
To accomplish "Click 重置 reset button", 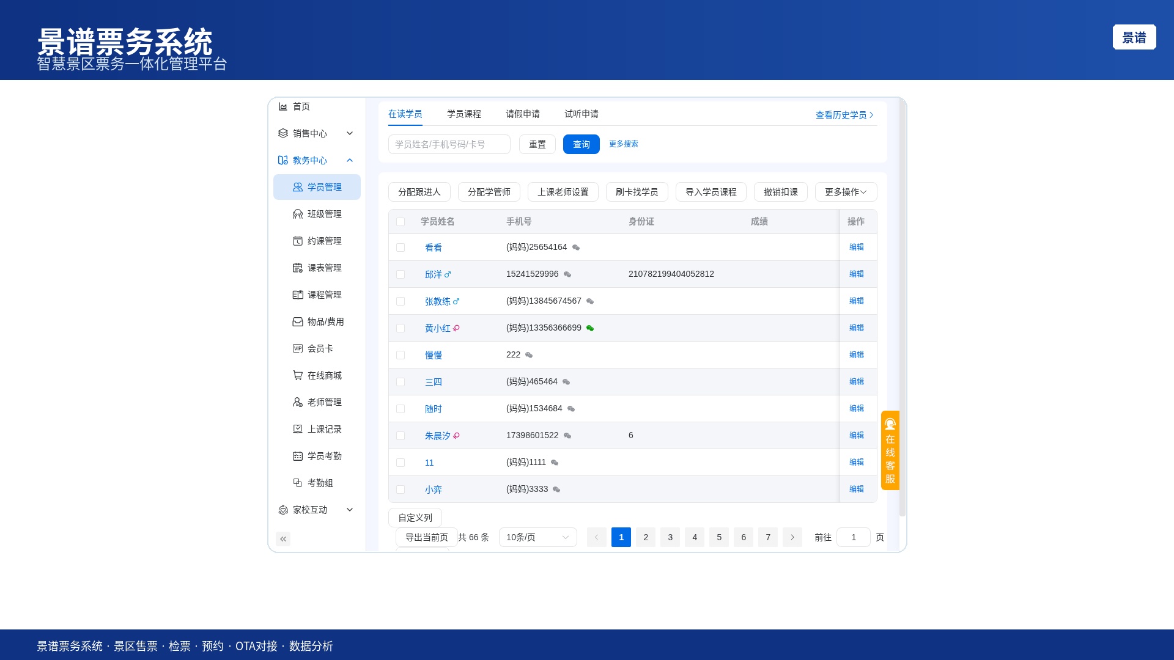I will point(537,144).
